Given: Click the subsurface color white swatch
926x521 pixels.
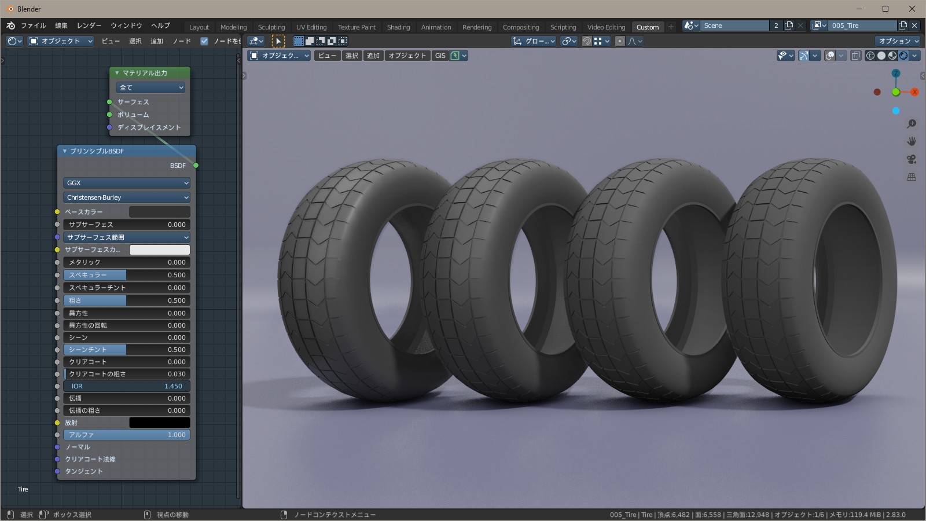Looking at the screenshot, I should [159, 250].
